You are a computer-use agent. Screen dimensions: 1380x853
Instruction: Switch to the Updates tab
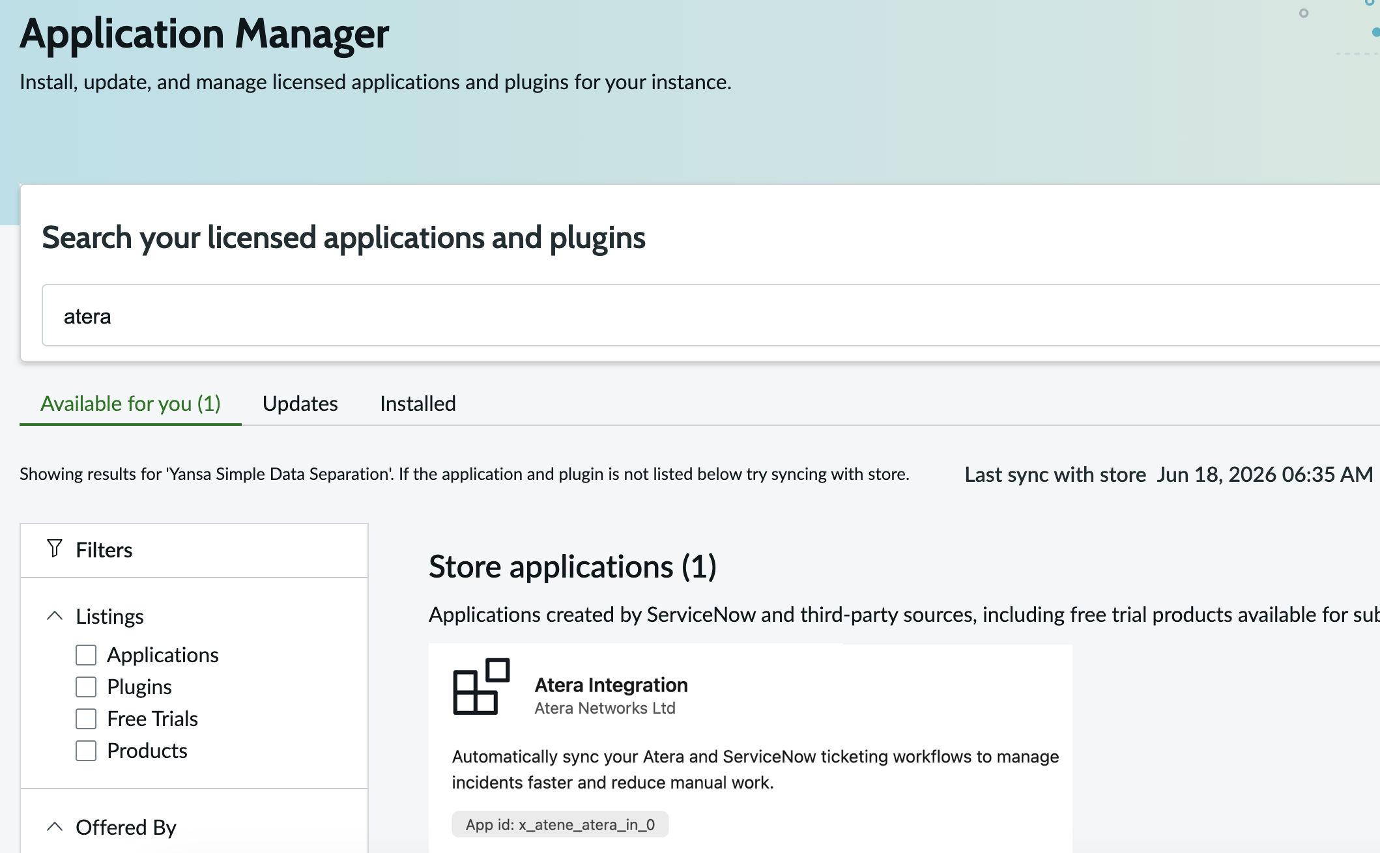click(x=300, y=404)
